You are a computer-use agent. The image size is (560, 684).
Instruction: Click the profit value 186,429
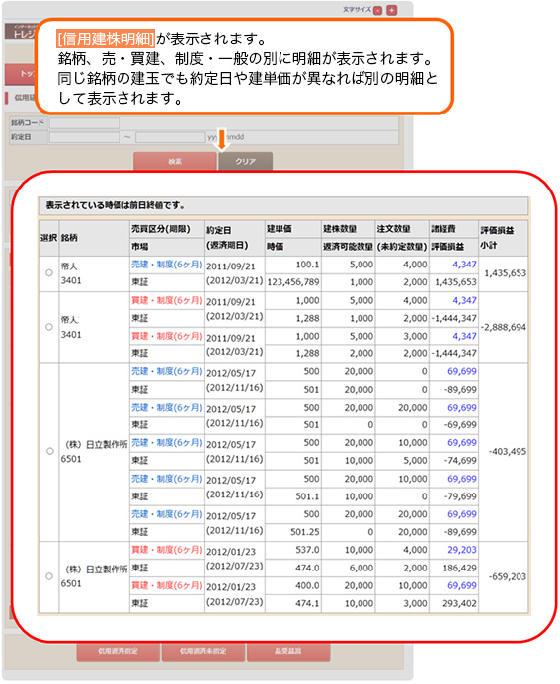click(x=459, y=568)
